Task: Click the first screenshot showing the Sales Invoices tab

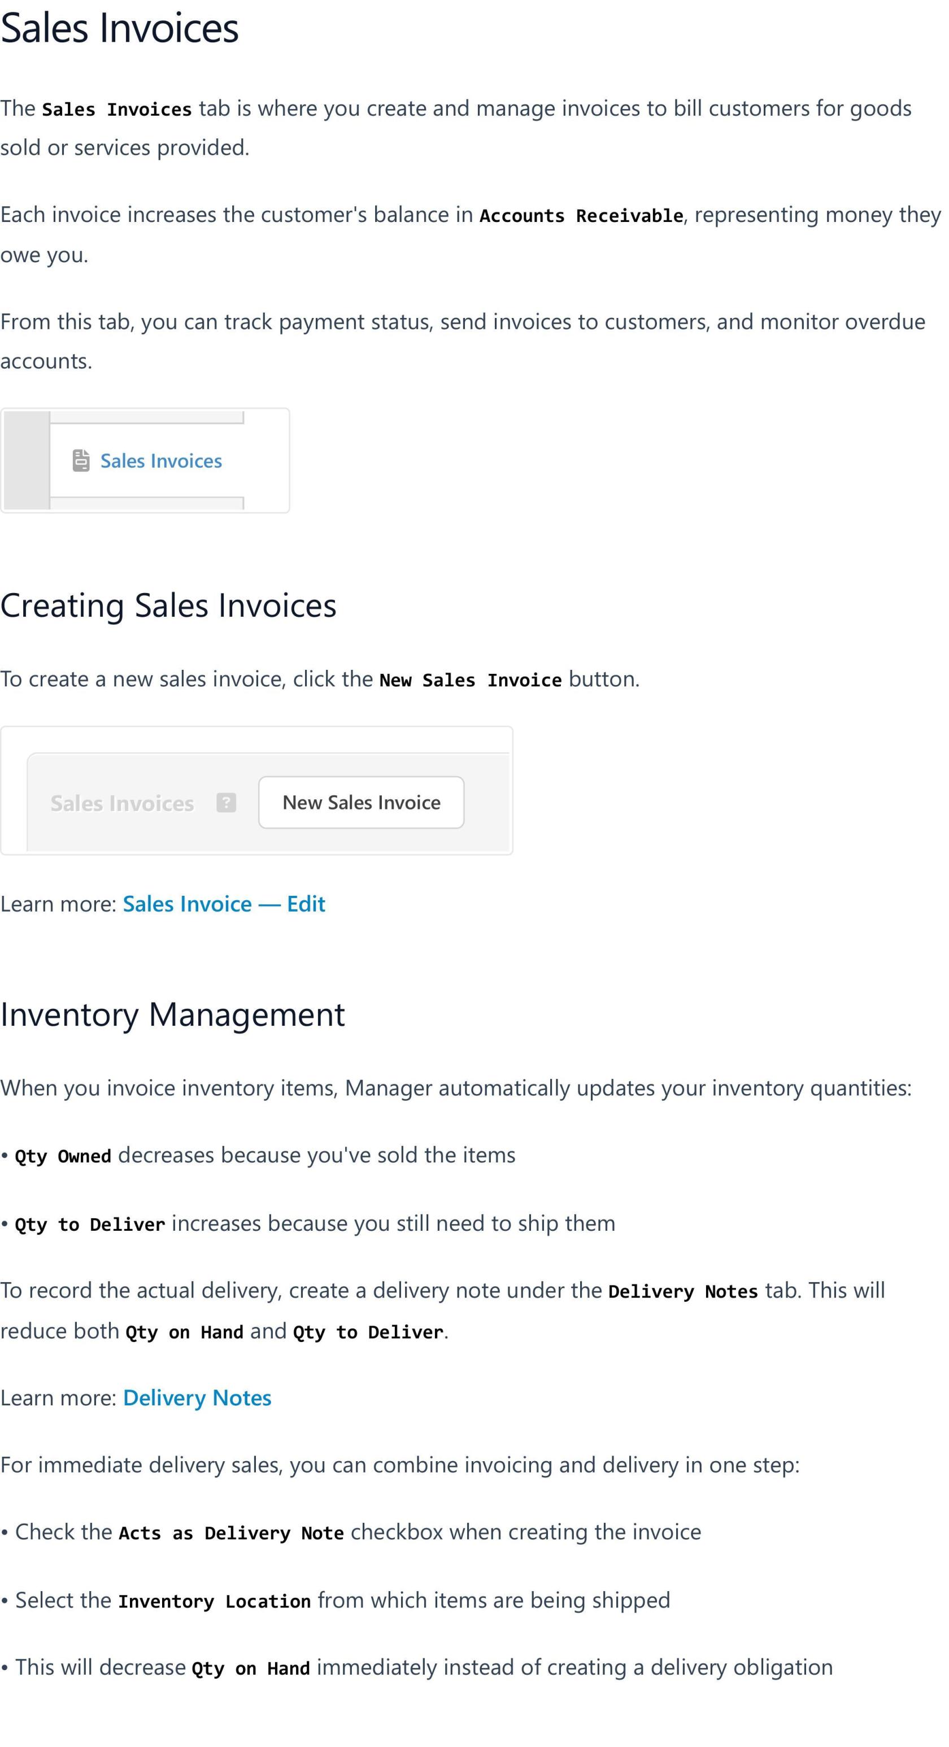Action: [x=145, y=459]
